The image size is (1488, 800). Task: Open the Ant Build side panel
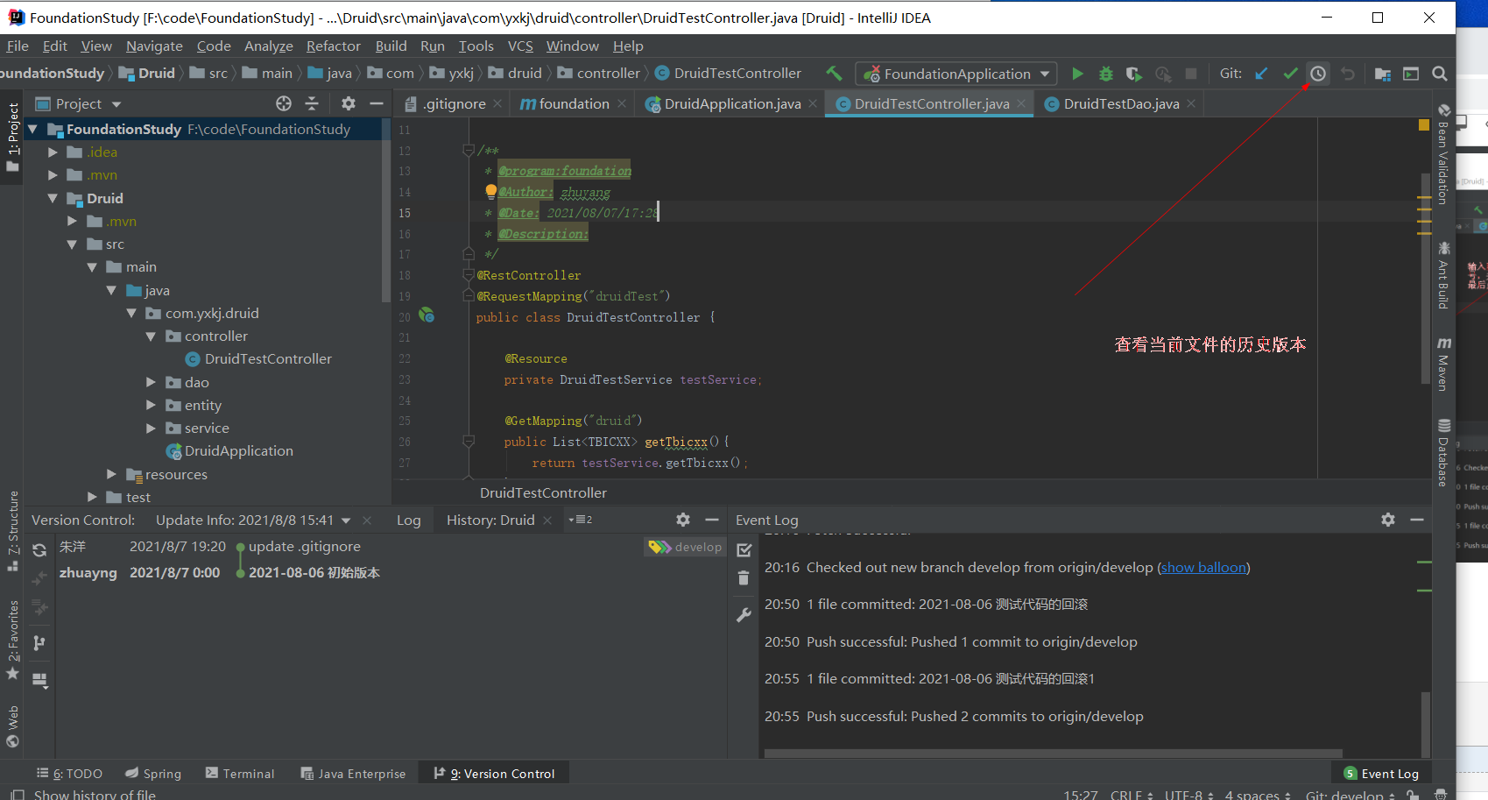click(1444, 275)
